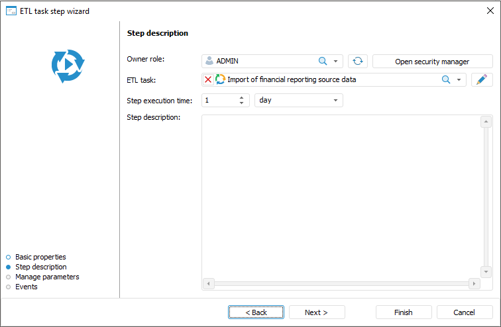Jump to the Events step
501x327 pixels.
click(x=27, y=287)
